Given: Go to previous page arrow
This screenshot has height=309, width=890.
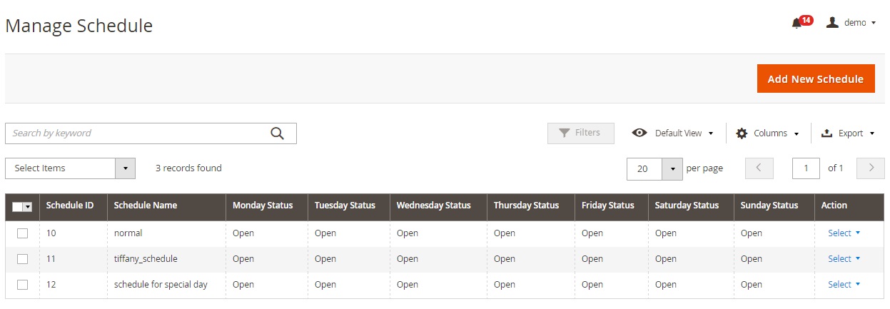Looking at the screenshot, I should [x=759, y=168].
